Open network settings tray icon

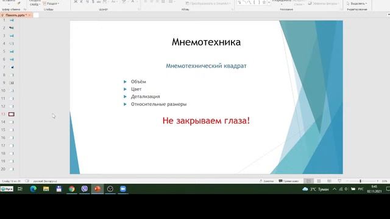(341, 189)
